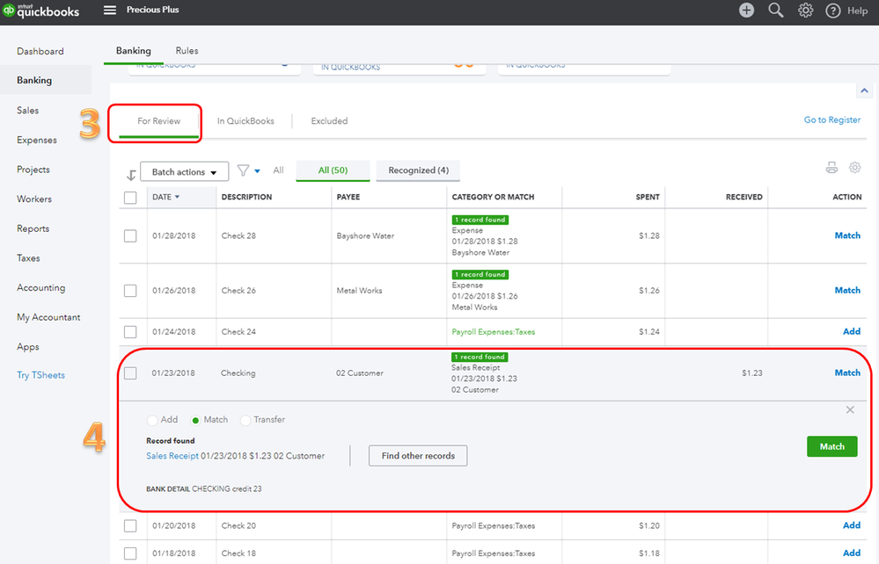Screen dimensions: 879x564
Task: Select the Add radio button
Action: [x=152, y=420]
